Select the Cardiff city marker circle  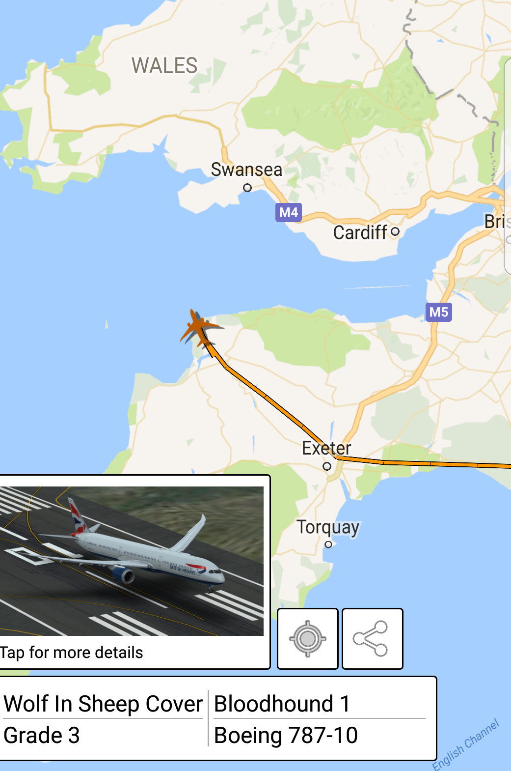coord(395,231)
